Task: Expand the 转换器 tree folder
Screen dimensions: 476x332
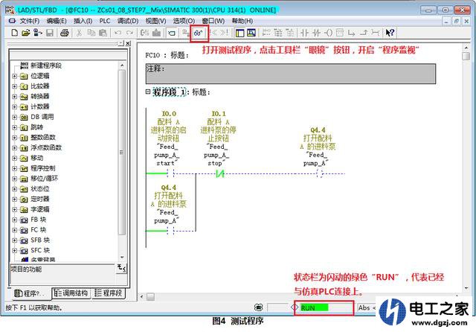Action: [x=15, y=97]
